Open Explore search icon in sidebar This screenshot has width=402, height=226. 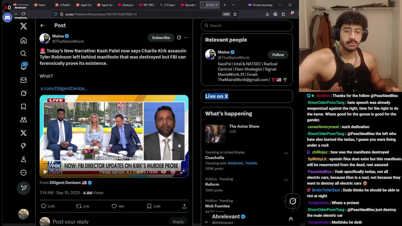coord(24,54)
